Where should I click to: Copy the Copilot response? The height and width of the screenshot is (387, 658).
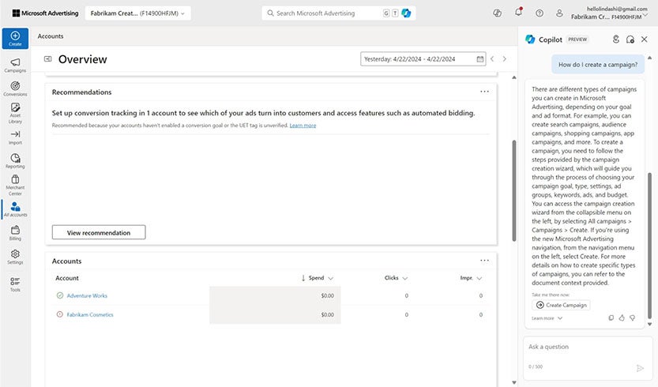tap(611, 317)
